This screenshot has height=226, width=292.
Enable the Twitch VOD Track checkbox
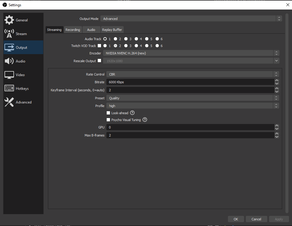100,45
